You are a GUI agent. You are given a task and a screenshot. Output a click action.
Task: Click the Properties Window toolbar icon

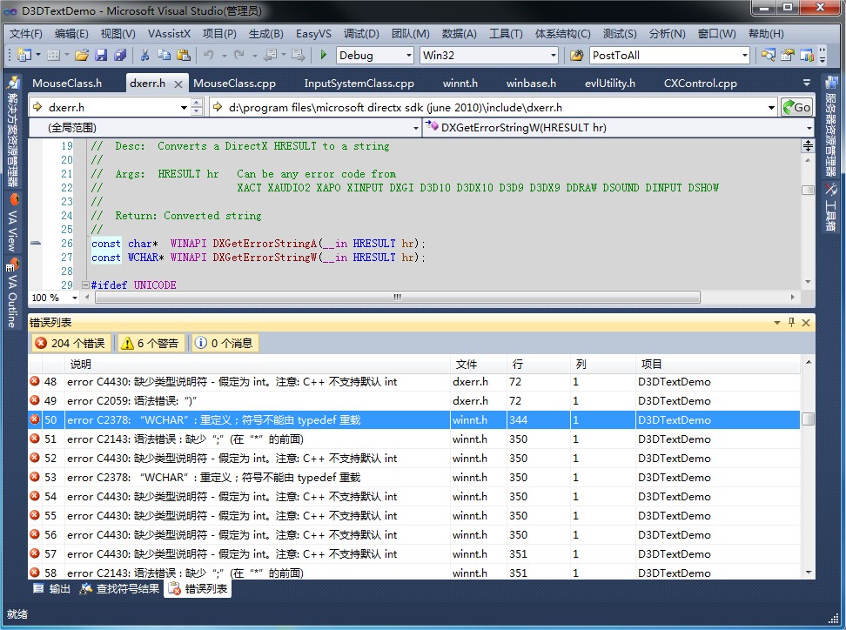(x=788, y=55)
